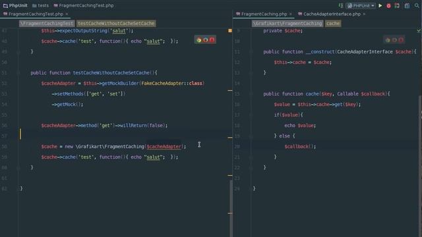Click the fold end marker on line 13
This screenshot has width=422, height=237.
click(251, 73)
